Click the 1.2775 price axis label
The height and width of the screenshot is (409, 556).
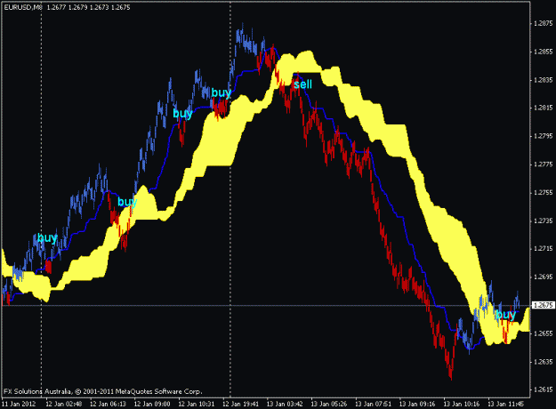click(543, 164)
